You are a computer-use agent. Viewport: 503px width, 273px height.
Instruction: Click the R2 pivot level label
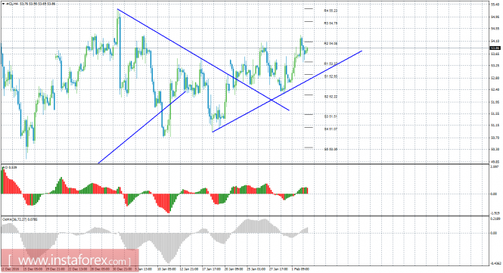(x=331, y=43)
